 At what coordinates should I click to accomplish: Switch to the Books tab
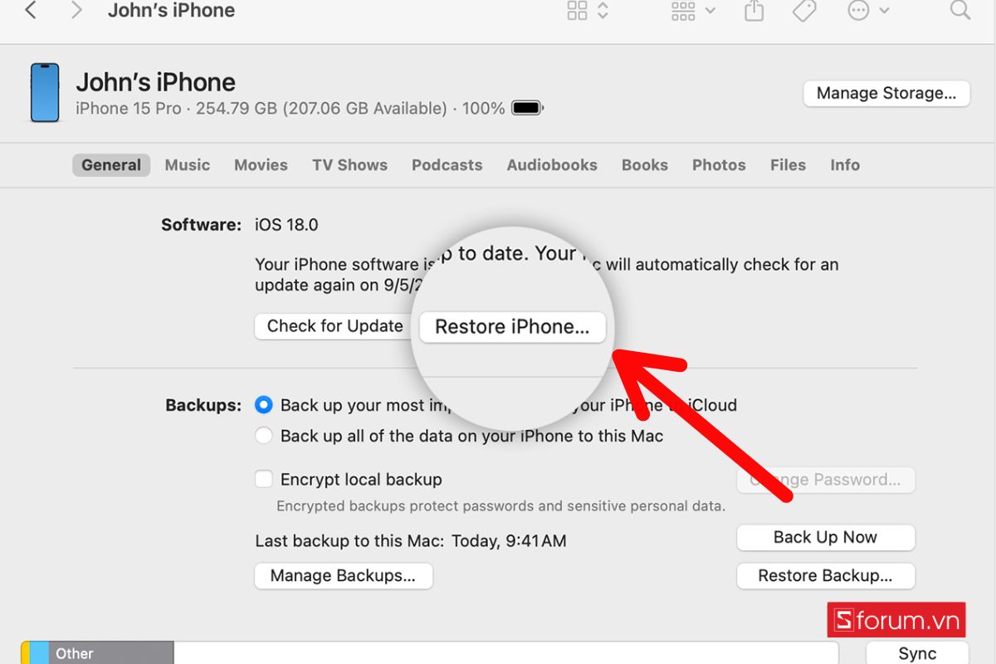(x=645, y=165)
